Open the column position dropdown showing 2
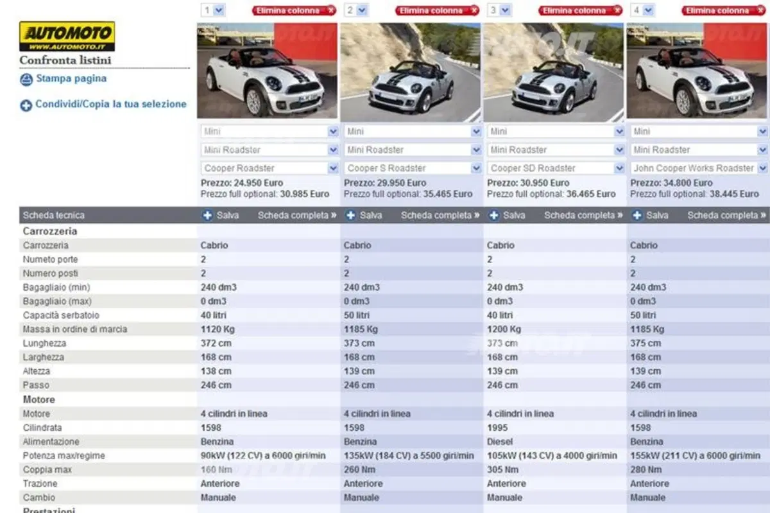This screenshot has height=513, width=770. pyautogui.click(x=356, y=10)
